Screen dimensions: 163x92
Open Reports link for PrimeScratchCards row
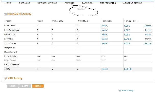point(148,30)
